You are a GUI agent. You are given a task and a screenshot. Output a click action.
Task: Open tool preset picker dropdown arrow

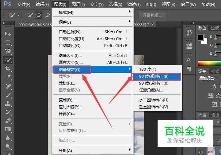18,15
